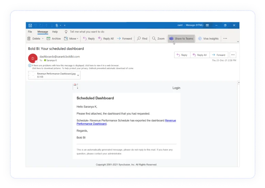The height and width of the screenshot is (188, 265).
Task: Click scroll up arrow of message body
Action: click(x=239, y=82)
